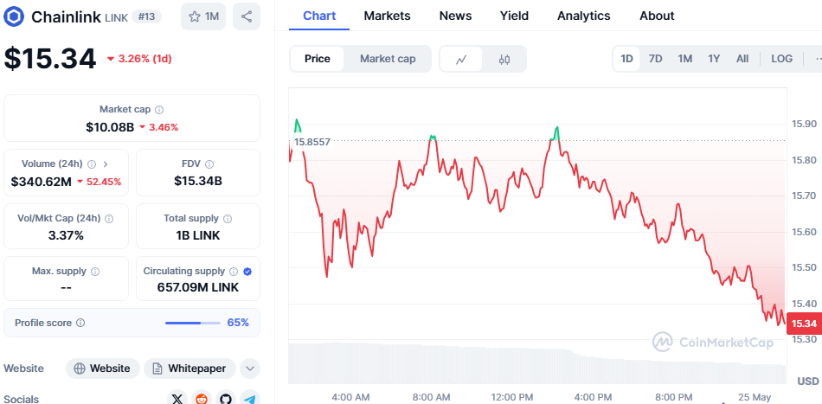This screenshot has width=822, height=404.
Task: Click the $340.62M volume value
Action: [x=42, y=182]
